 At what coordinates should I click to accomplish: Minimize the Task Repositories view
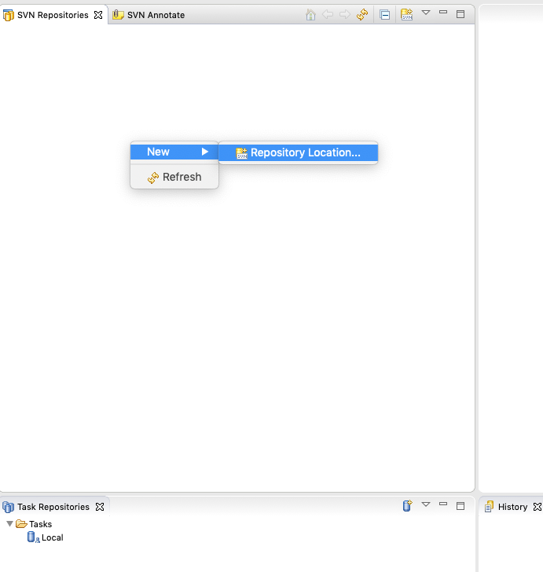point(443,504)
